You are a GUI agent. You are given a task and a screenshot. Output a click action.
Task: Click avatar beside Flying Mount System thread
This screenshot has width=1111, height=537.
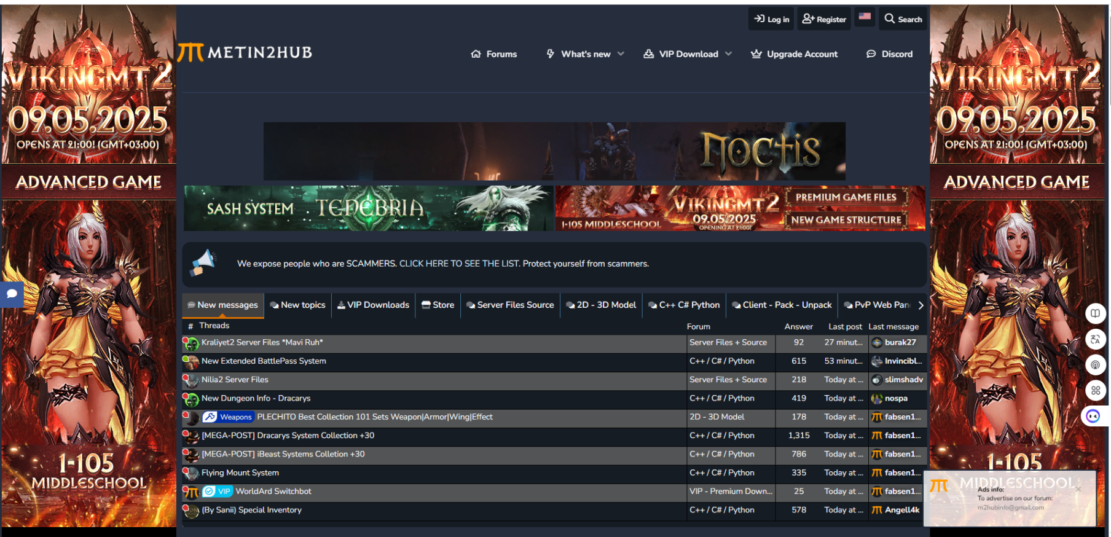coord(192,474)
